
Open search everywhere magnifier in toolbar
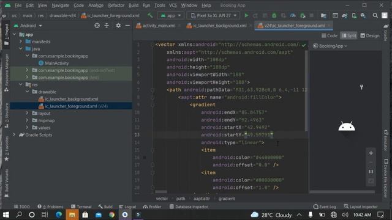point(375,15)
